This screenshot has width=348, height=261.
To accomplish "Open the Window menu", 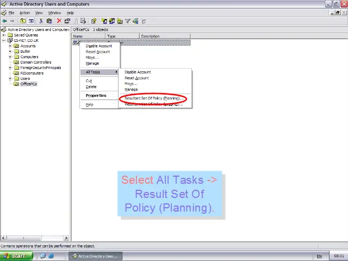I will pos(54,13).
